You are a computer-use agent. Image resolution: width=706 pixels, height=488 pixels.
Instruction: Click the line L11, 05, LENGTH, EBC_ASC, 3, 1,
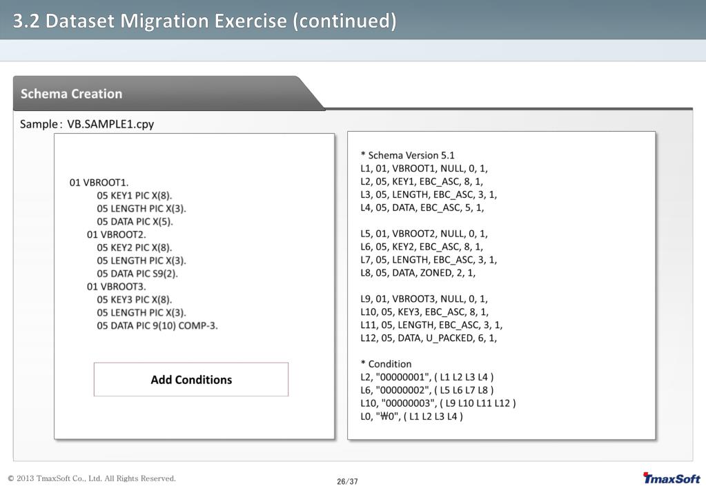[431, 325]
